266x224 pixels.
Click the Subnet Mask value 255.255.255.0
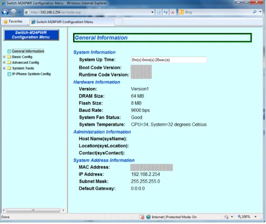[x=146, y=182]
